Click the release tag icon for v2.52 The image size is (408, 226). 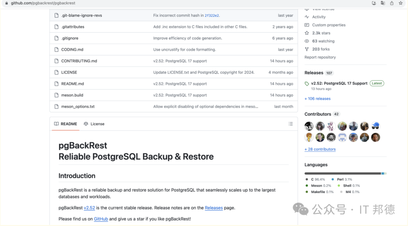click(307, 84)
